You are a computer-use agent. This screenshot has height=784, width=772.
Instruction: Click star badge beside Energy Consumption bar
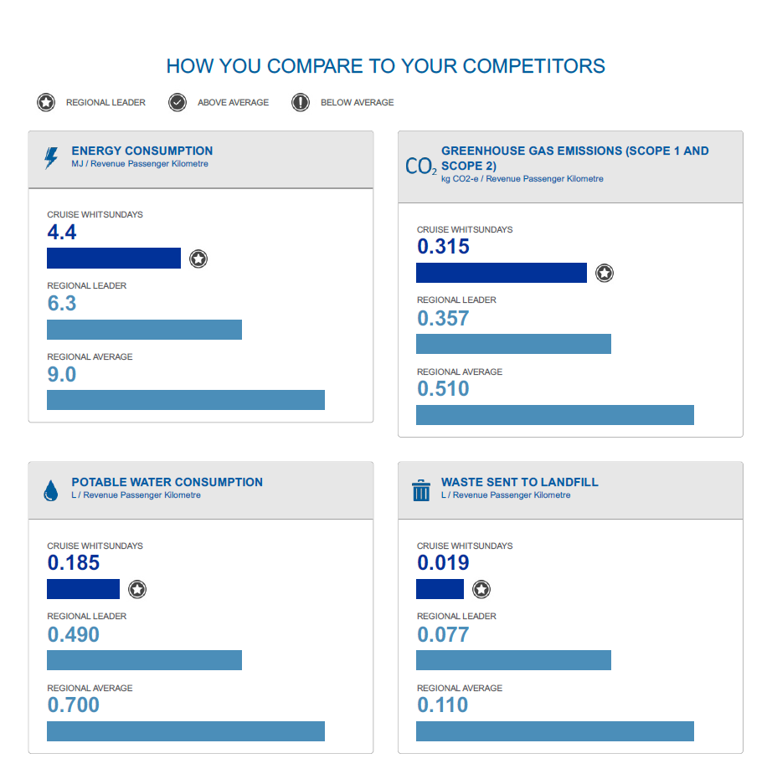click(198, 259)
